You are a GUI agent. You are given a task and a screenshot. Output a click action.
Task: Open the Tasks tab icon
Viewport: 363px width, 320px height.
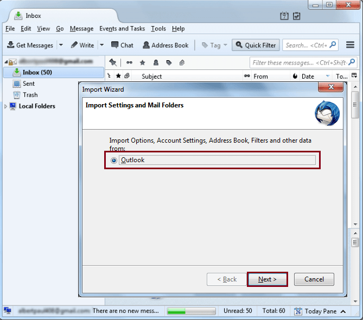[x=297, y=16]
